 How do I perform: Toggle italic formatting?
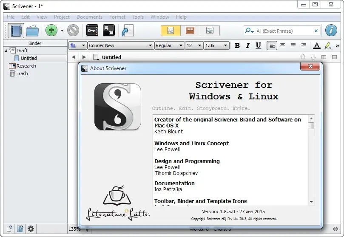click(248, 45)
